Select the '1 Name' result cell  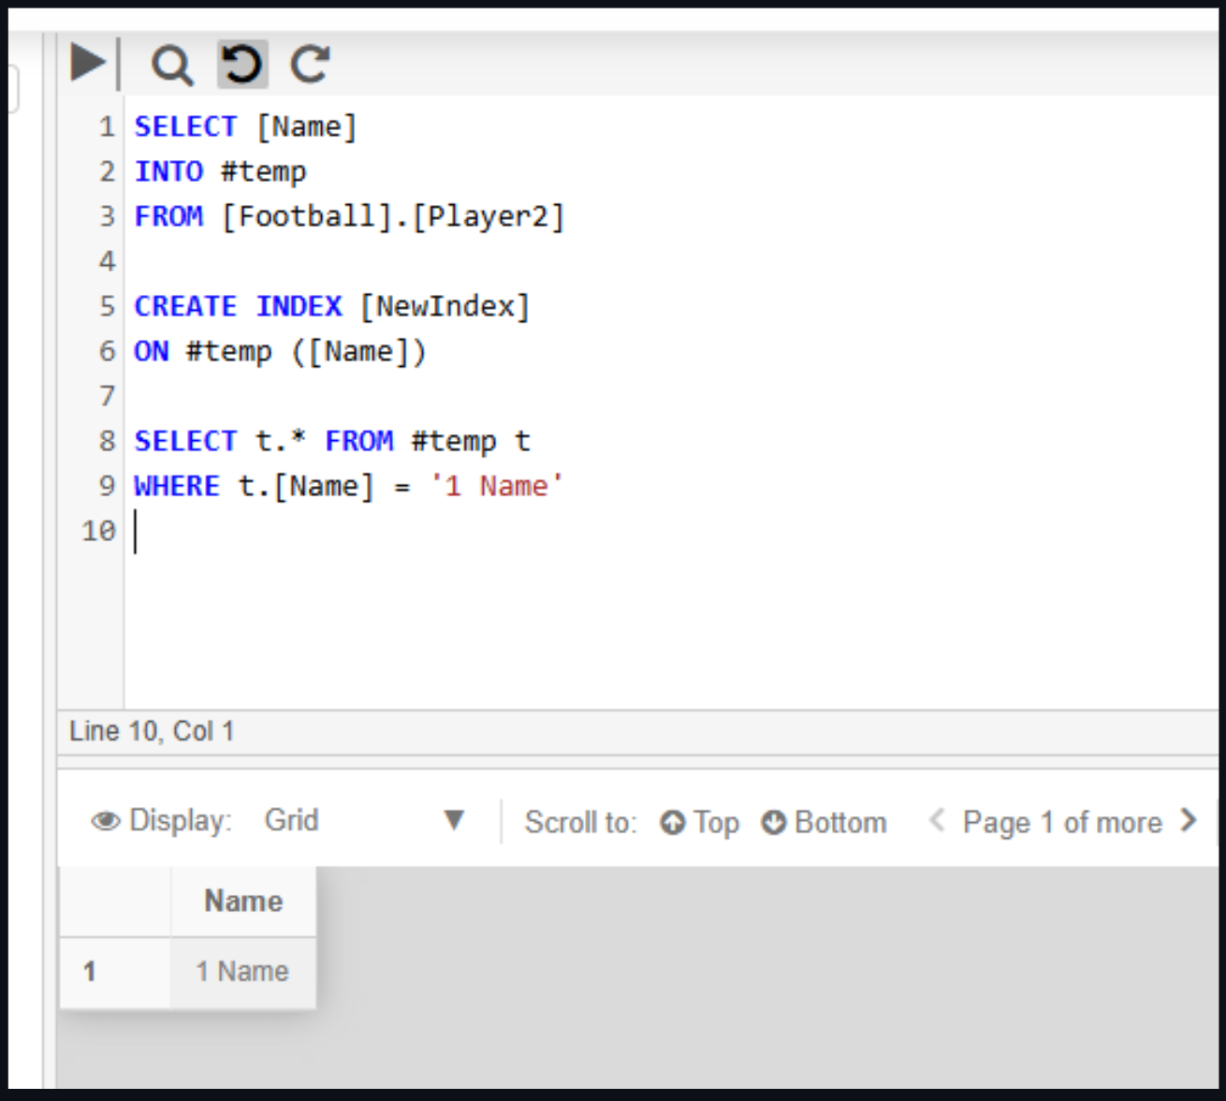pyautogui.click(x=242, y=972)
